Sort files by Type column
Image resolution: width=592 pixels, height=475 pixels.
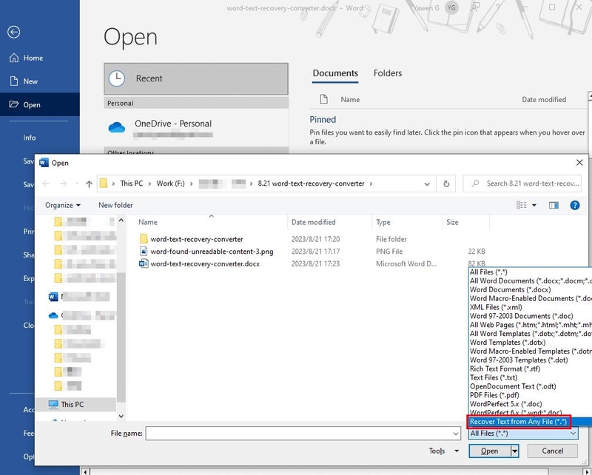pos(383,222)
